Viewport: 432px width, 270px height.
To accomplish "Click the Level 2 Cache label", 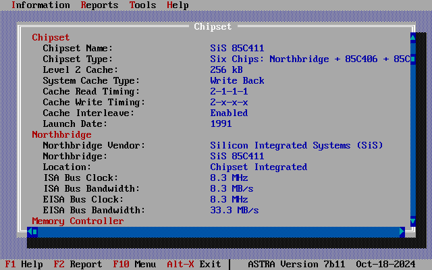I will point(80,70).
